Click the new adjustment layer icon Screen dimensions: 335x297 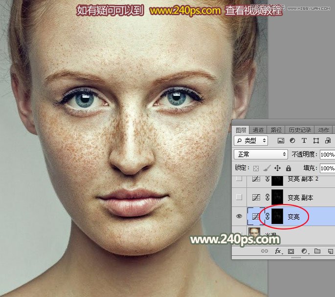click(304, 251)
